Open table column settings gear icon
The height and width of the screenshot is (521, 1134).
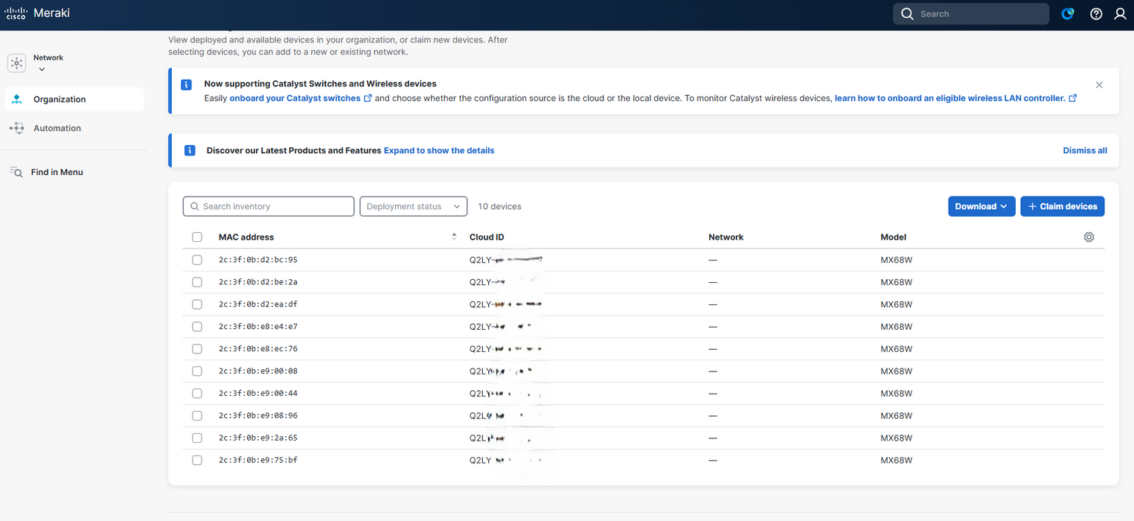[x=1089, y=237]
